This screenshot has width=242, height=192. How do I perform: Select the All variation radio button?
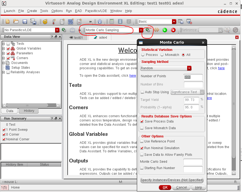coord(183,55)
